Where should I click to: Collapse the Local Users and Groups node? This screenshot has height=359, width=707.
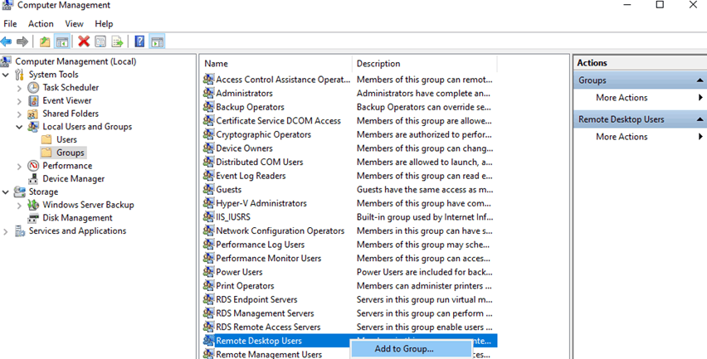(19, 127)
